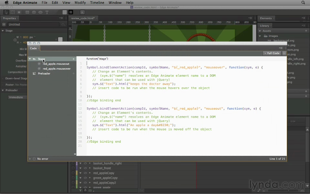Viewport: 310px width, 194px height.
Task: Open the Edge Animate application menu
Action: pos(25,3)
